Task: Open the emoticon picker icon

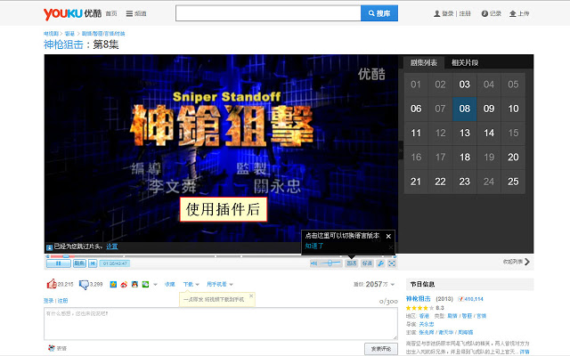Action: [x=52, y=348]
